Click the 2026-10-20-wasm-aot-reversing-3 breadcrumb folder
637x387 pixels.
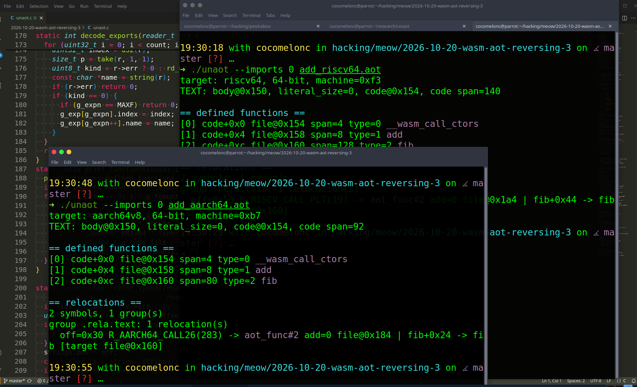(45, 27)
